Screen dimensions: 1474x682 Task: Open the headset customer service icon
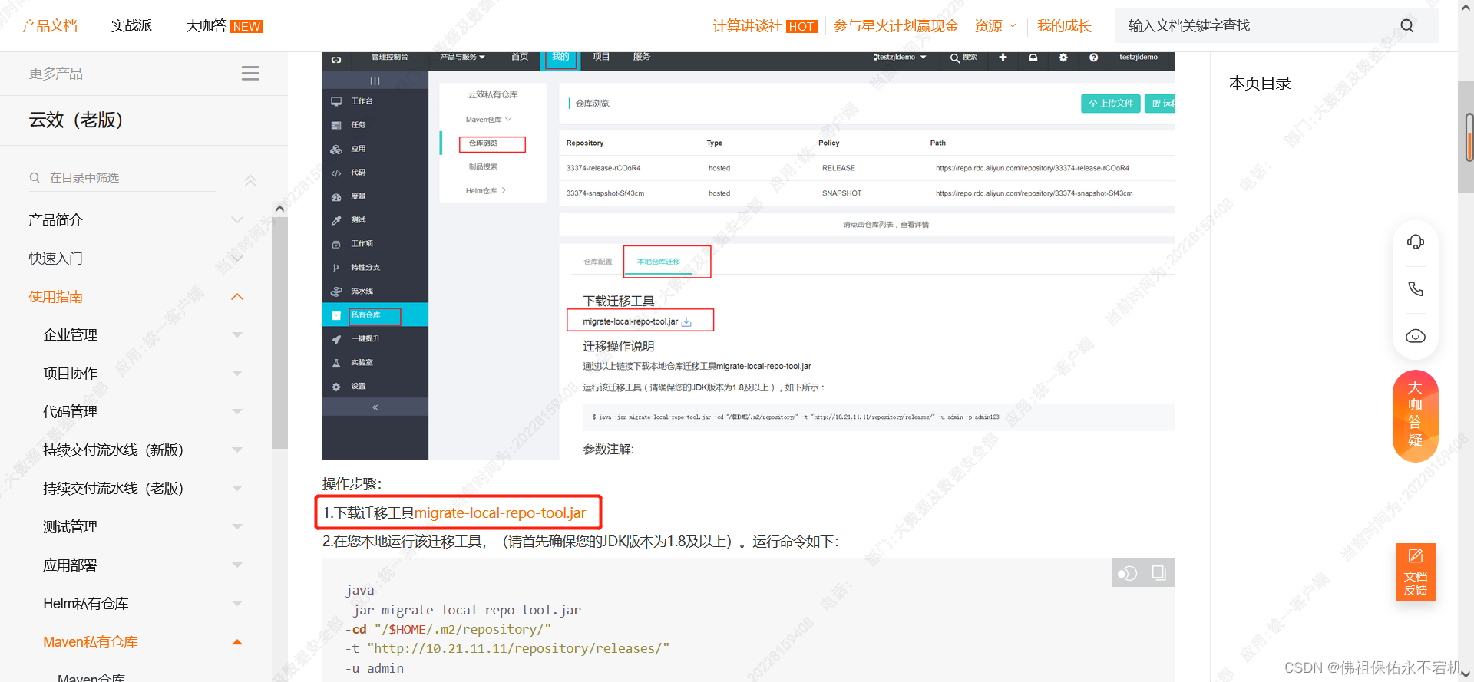1415,242
